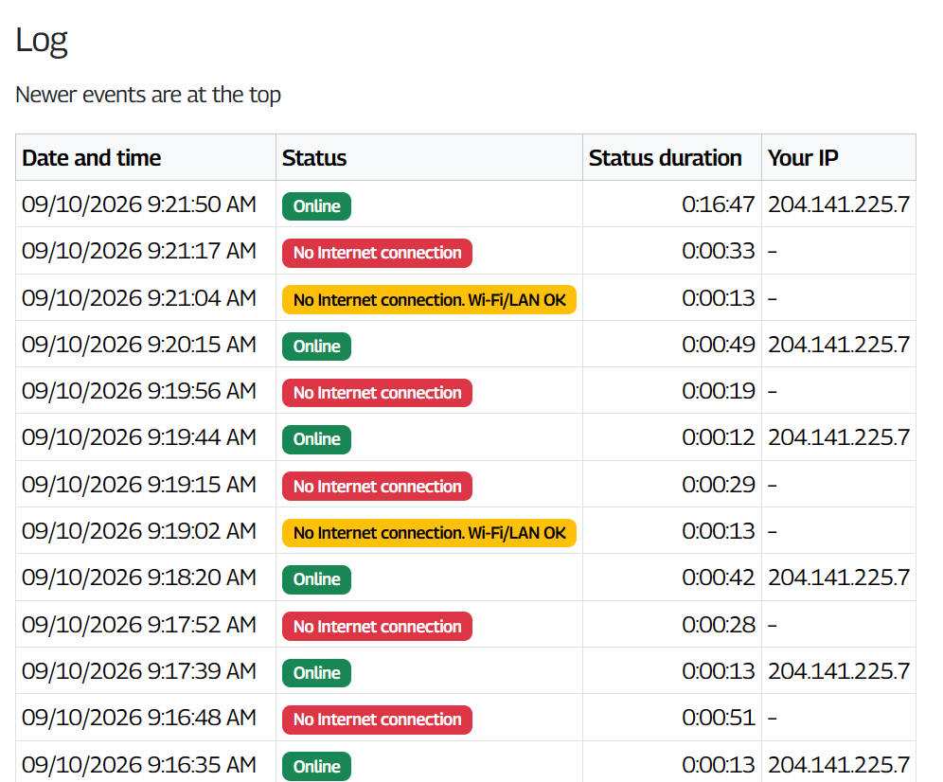Click the Online badge at 9:19:44 AM

click(316, 439)
